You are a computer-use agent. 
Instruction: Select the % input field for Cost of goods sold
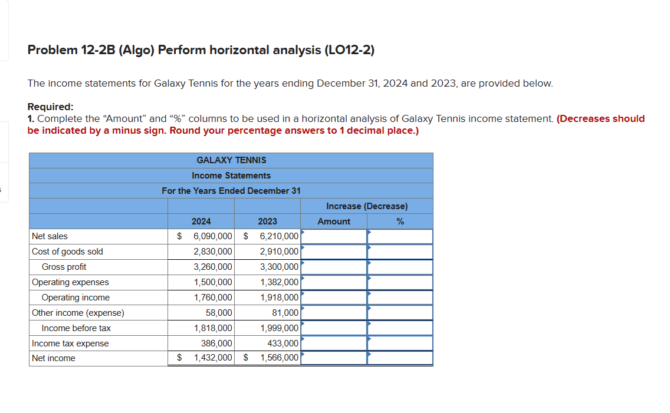click(x=400, y=252)
